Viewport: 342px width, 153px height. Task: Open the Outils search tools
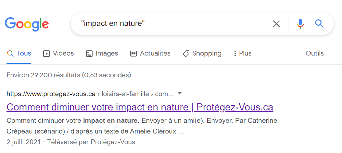314,53
